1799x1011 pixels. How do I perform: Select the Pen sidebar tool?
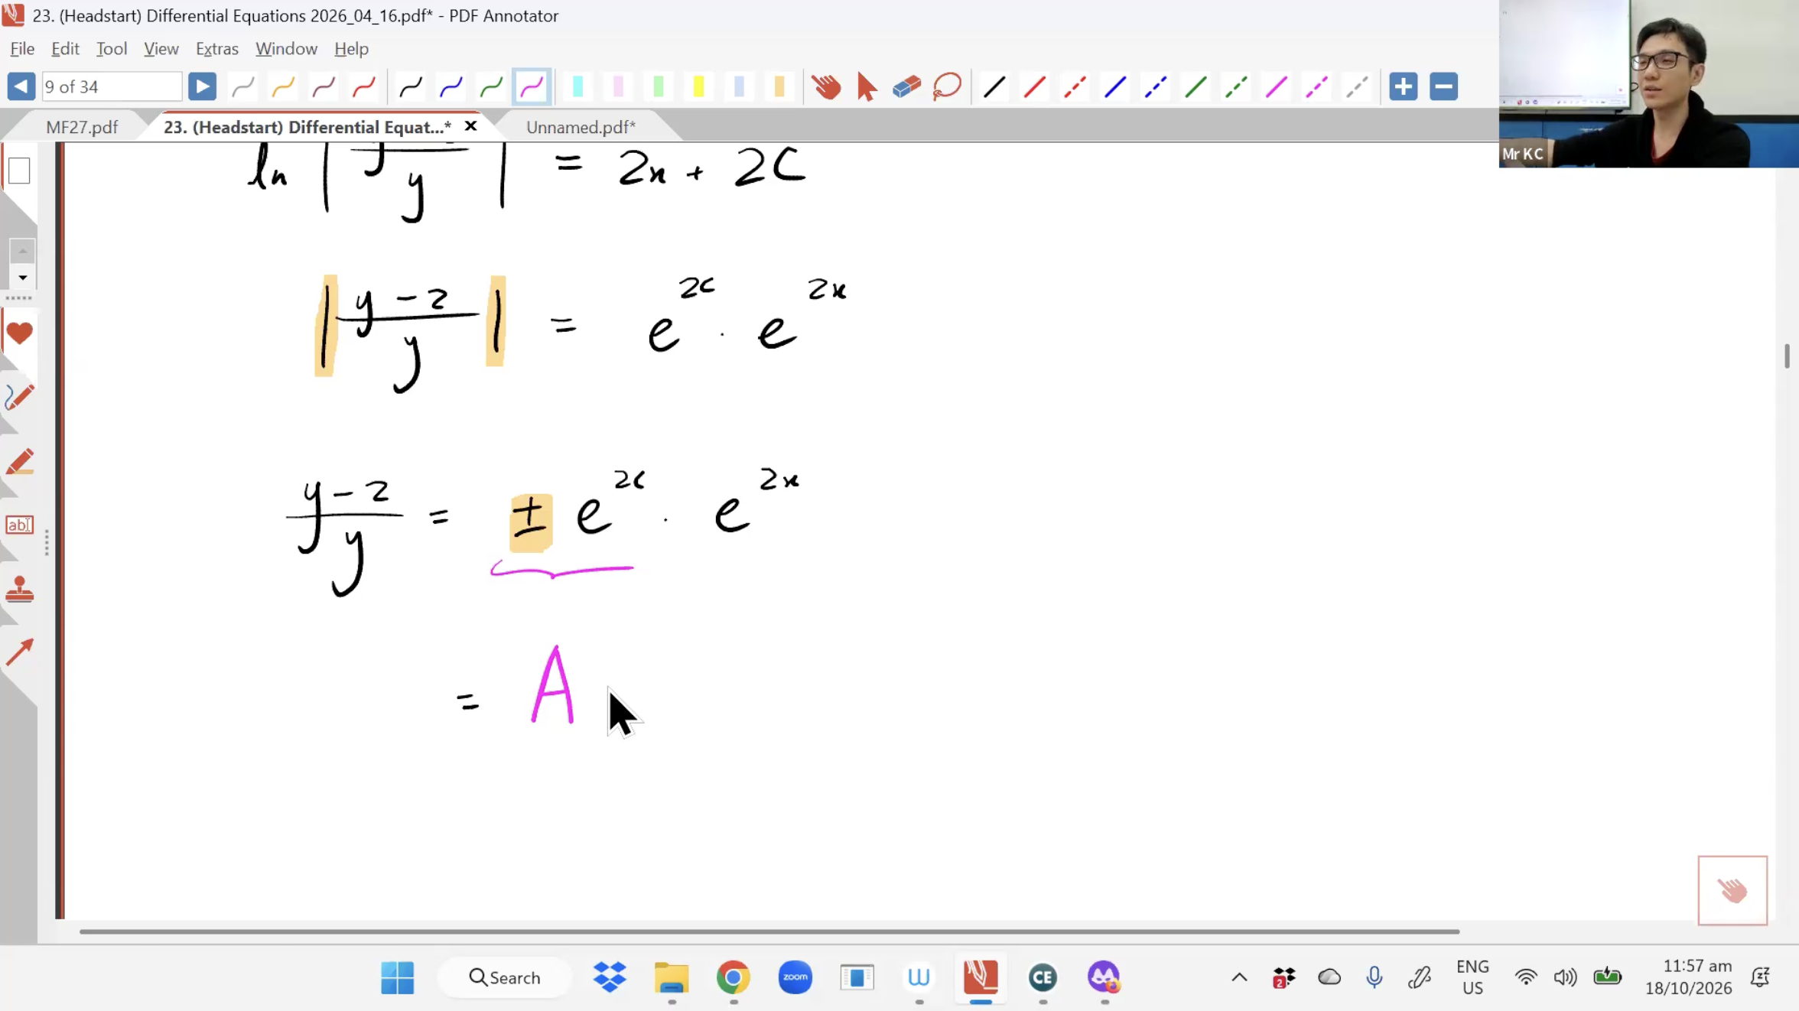19,397
